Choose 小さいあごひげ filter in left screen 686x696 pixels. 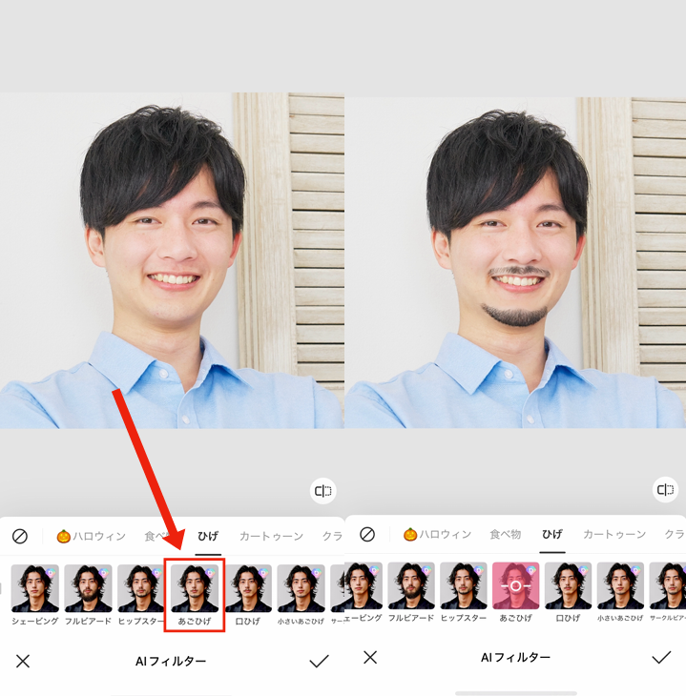(x=301, y=594)
